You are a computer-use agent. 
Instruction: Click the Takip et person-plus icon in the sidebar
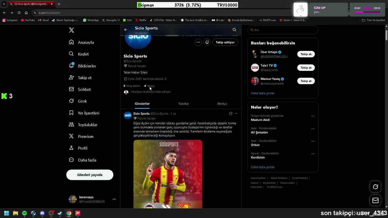[x=71, y=78]
